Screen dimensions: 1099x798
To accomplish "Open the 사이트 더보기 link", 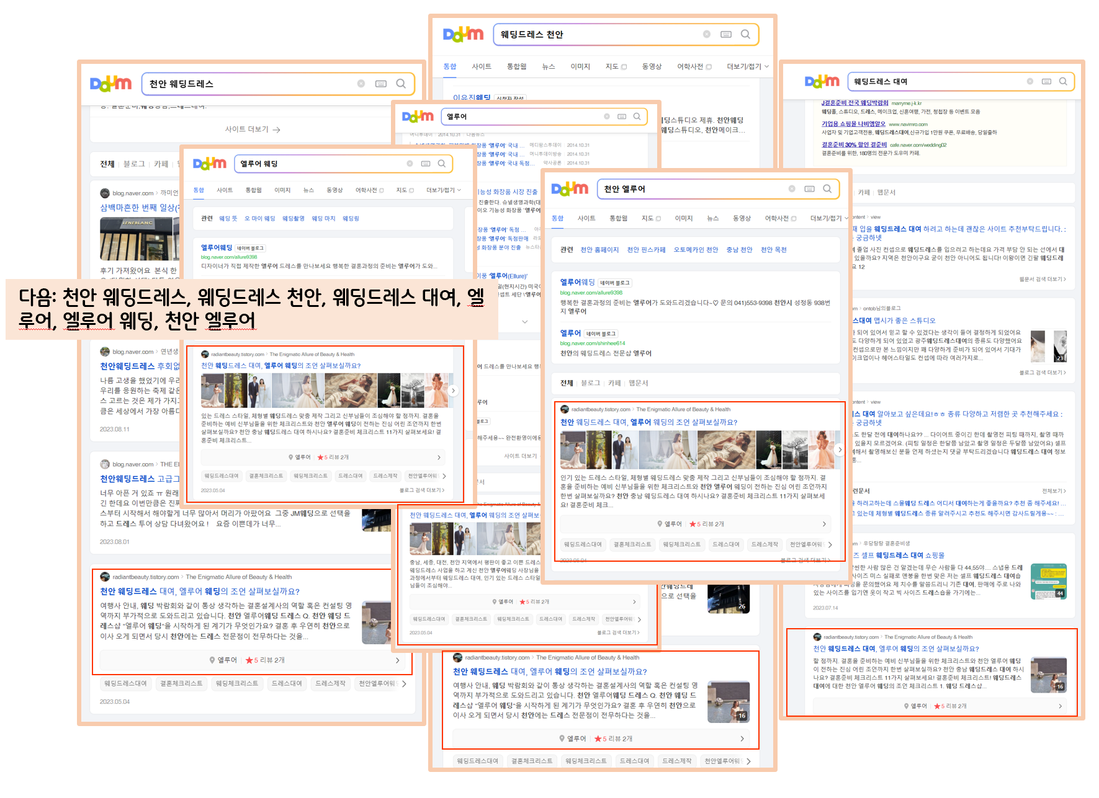I will tap(247, 129).
